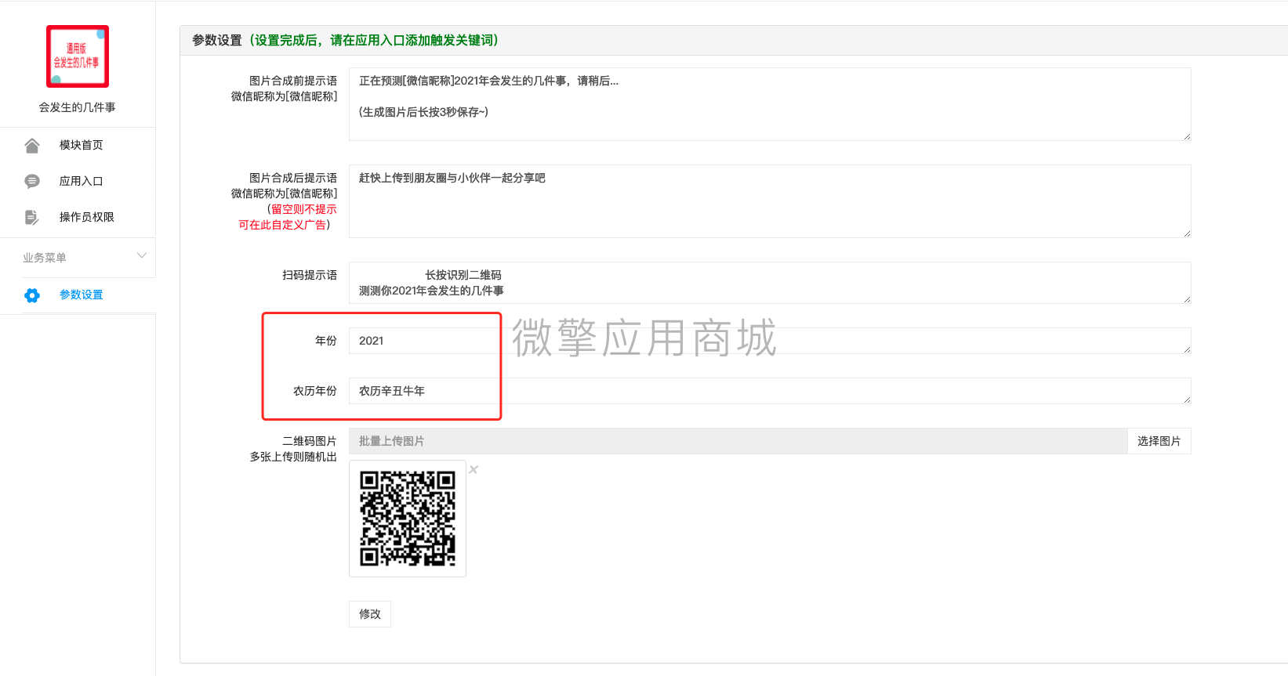Click the chat bubble icon beside 应用入口
This screenshot has width=1288, height=676.
(32, 182)
